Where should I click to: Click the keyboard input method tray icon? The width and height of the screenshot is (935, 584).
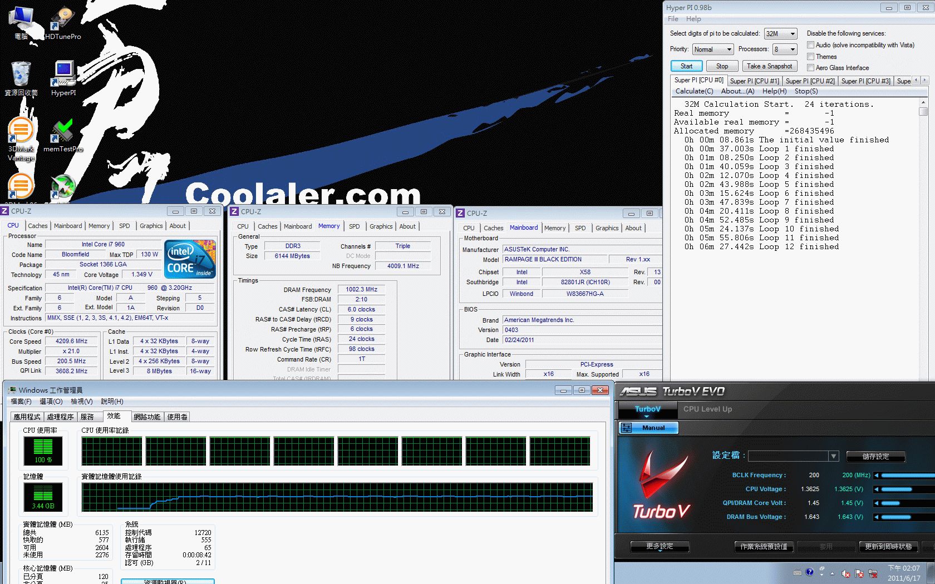tap(797, 572)
